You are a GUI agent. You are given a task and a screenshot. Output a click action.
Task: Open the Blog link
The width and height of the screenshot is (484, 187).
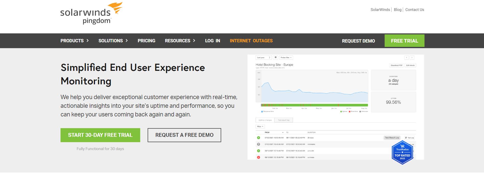pyautogui.click(x=398, y=10)
